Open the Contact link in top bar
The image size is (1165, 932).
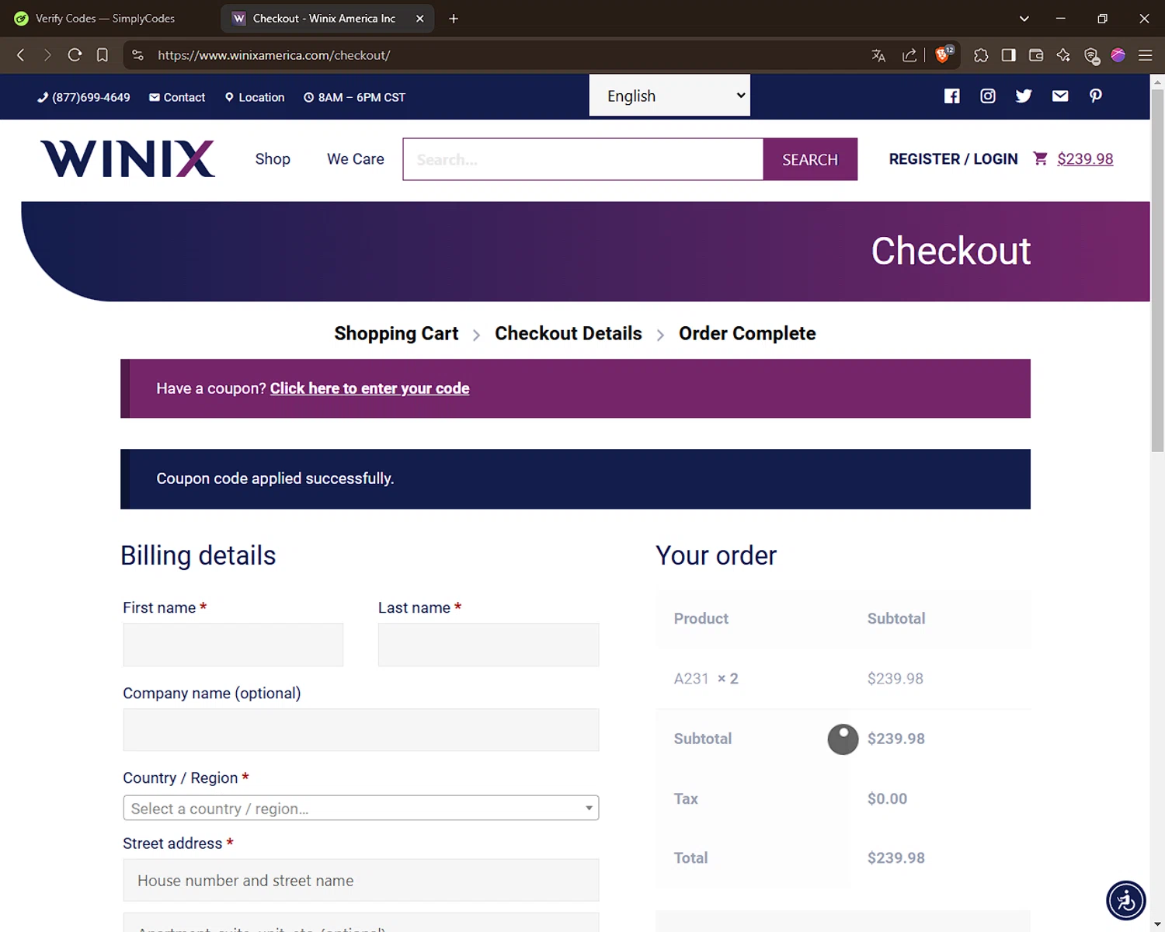tap(177, 97)
